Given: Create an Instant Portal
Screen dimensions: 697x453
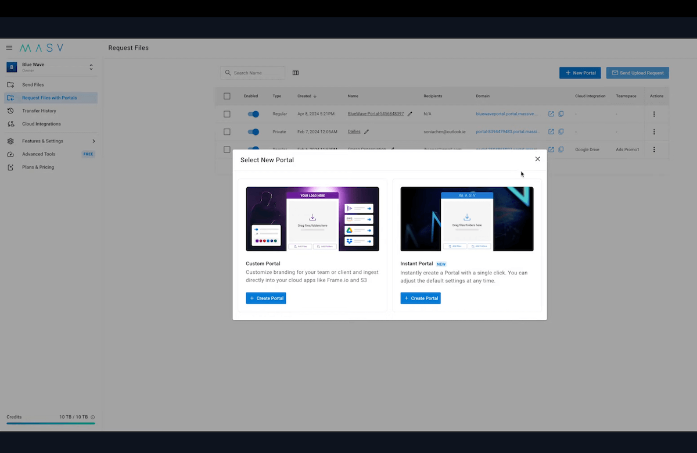Looking at the screenshot, I should pos(421,298).
